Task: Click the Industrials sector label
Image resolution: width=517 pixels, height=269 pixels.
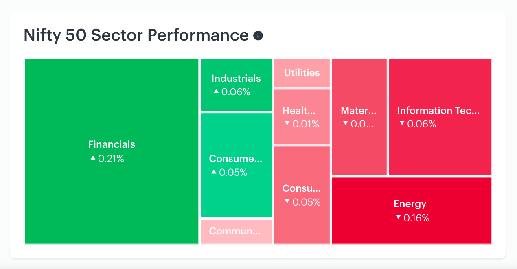Action: click(236, 78)
